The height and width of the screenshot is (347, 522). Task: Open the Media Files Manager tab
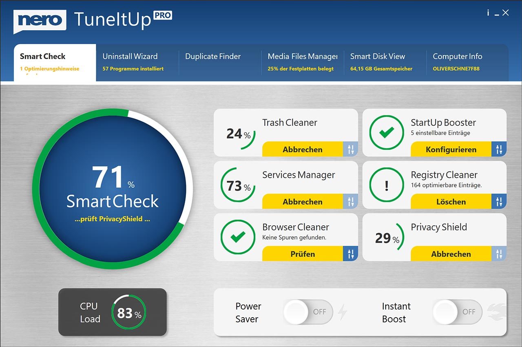coord(303,63)
